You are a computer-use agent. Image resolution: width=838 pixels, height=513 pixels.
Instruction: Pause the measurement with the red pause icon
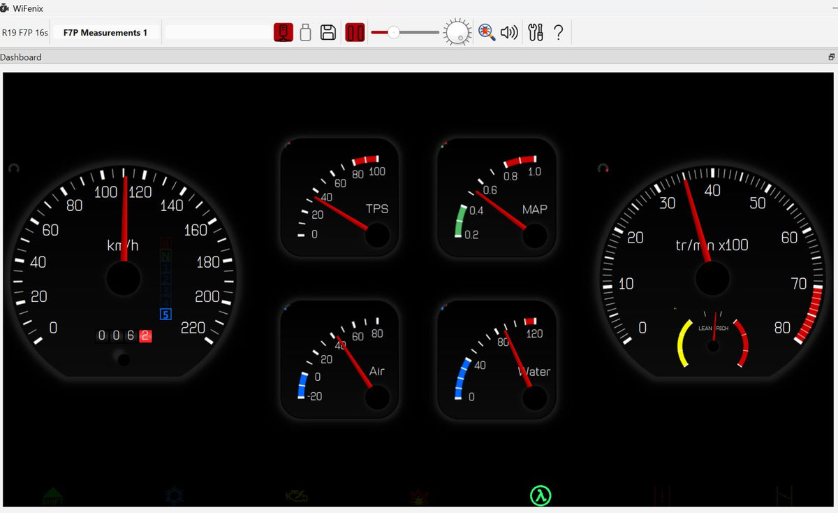[x=355, y=32]
